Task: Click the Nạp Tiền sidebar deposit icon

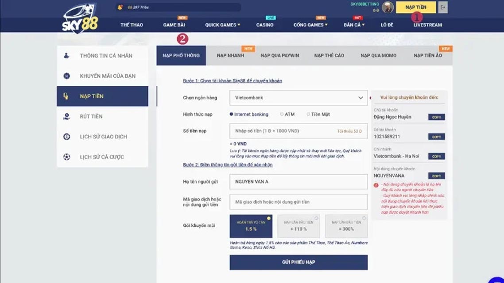Action: (x=66, y=96)
